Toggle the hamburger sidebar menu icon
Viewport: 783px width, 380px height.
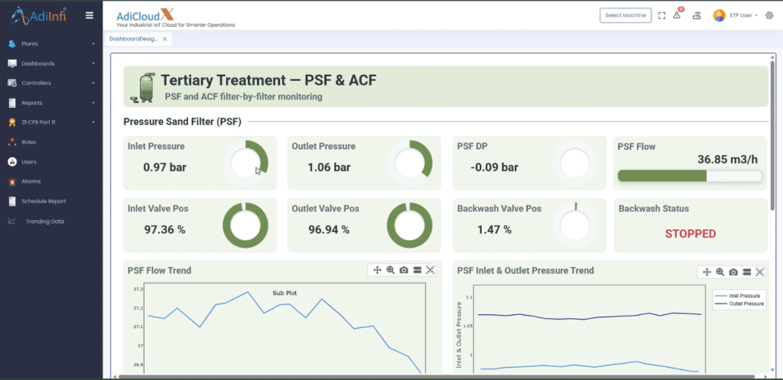point(89,15)
